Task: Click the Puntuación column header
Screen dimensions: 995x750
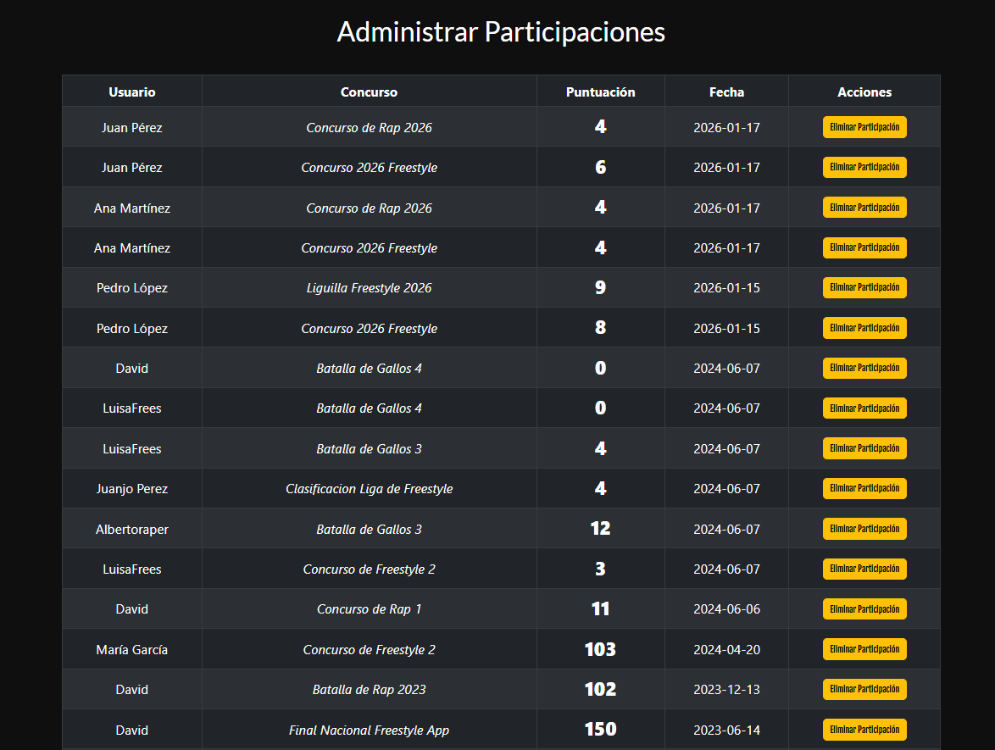Action: pyautogui.click(x=600, y=92)
